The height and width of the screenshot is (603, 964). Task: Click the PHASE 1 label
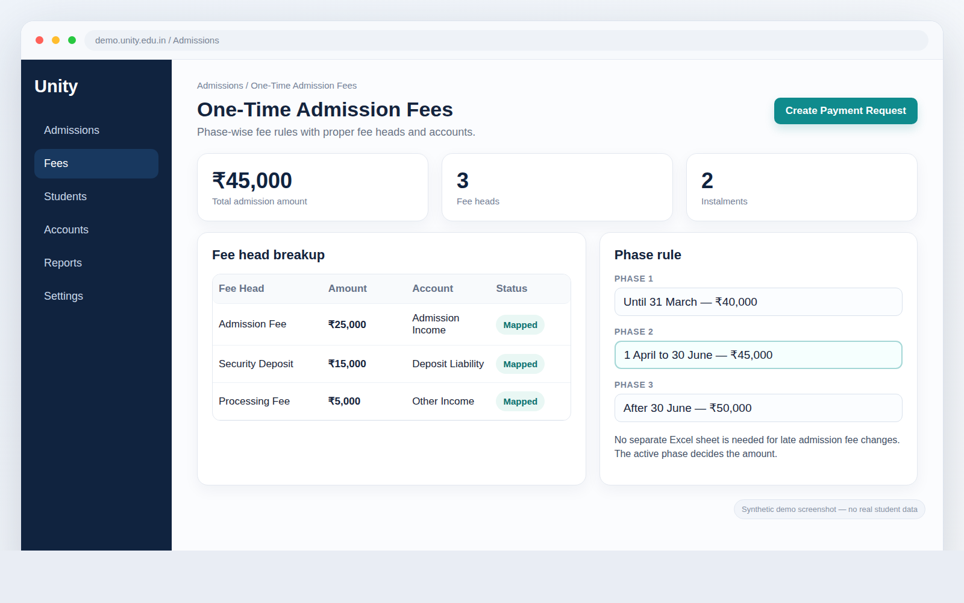(634, 279)
